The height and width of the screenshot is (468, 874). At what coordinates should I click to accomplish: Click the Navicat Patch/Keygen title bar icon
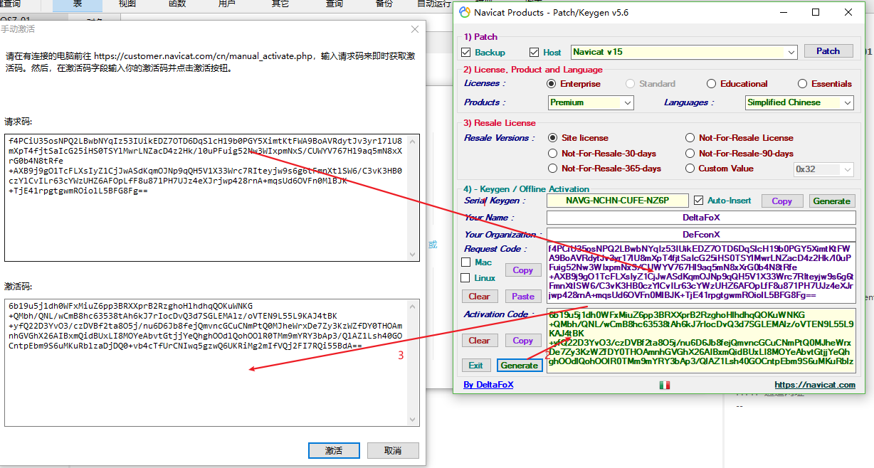point(465,12)
